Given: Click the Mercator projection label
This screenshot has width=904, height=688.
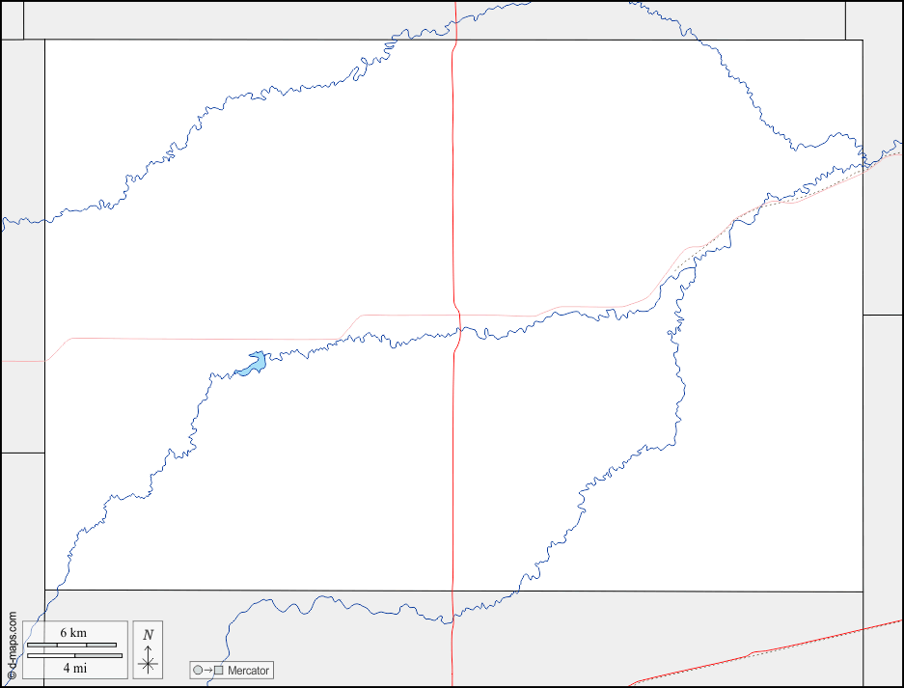Looking at the screenshot, I should tap(249, 671).
